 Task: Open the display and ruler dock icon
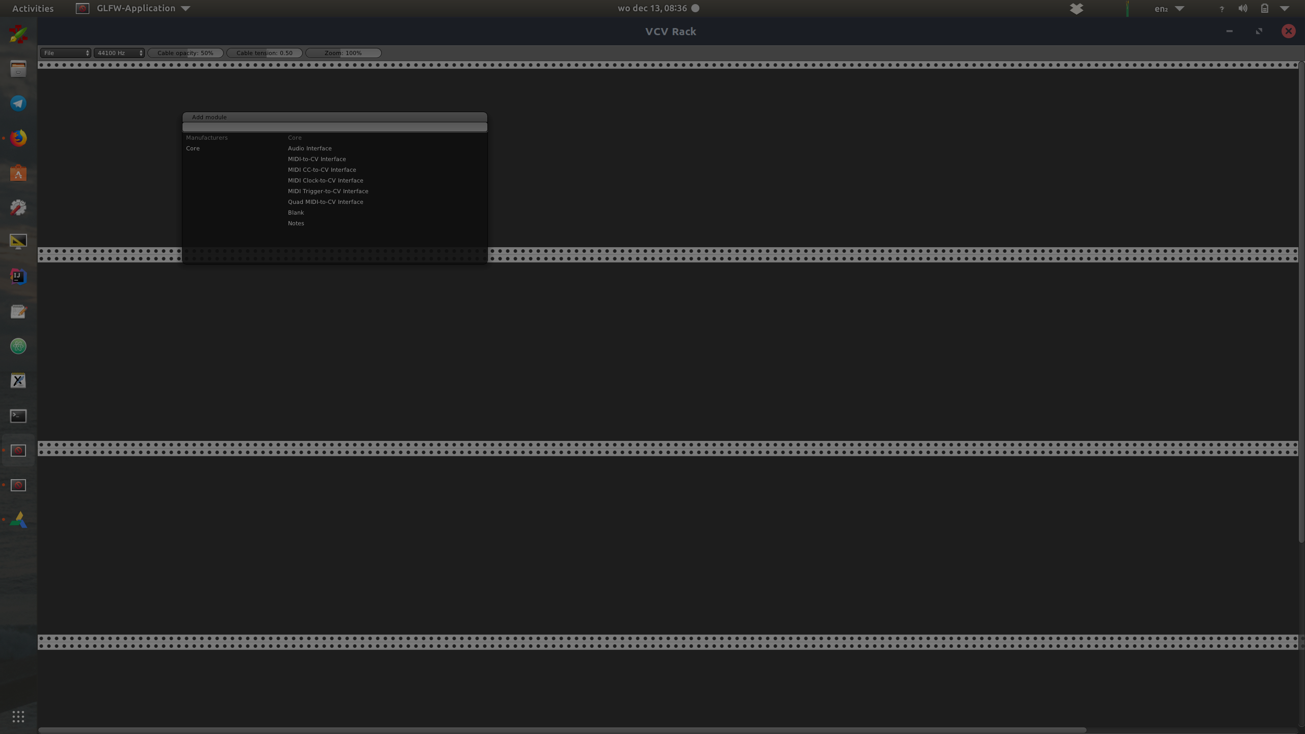pyautogui.click(x=18, y=242)
